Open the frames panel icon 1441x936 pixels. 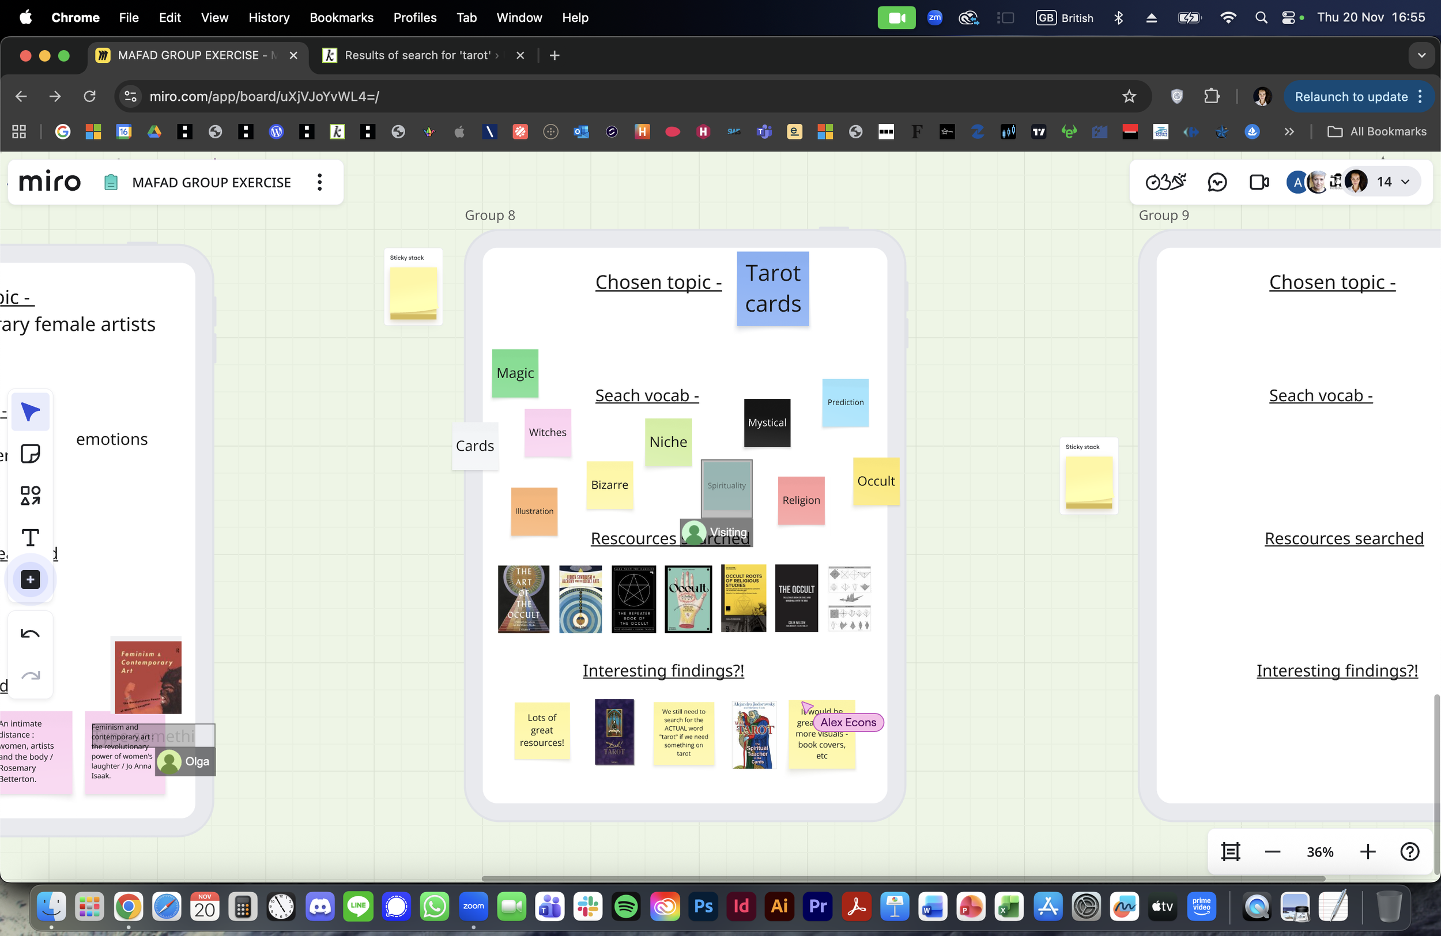click(x=1230, y=852)
